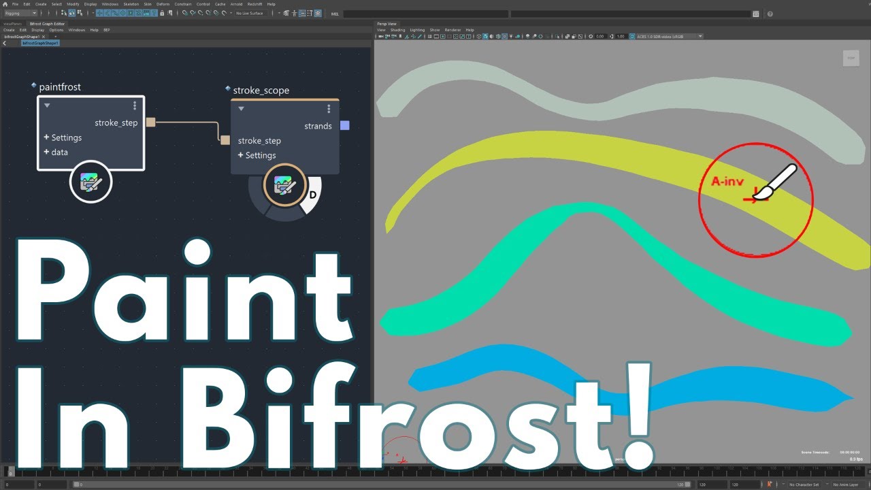
Task: Open the viewport Shading menu
Action: [397, 30]
